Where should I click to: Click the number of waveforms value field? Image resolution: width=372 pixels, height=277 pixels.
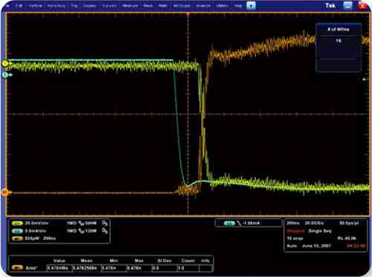coord(339,40)
